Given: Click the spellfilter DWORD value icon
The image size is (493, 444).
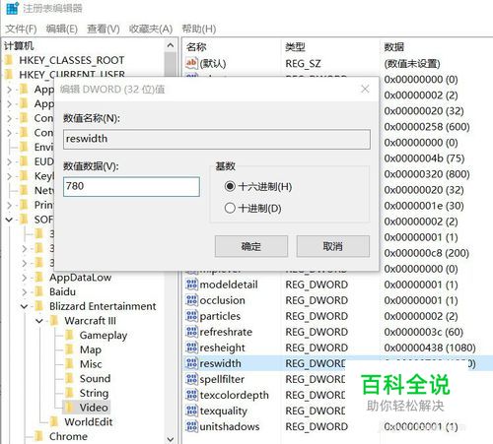Looking at the screenshot, I should pyautogui.click(x=191, y=379).
